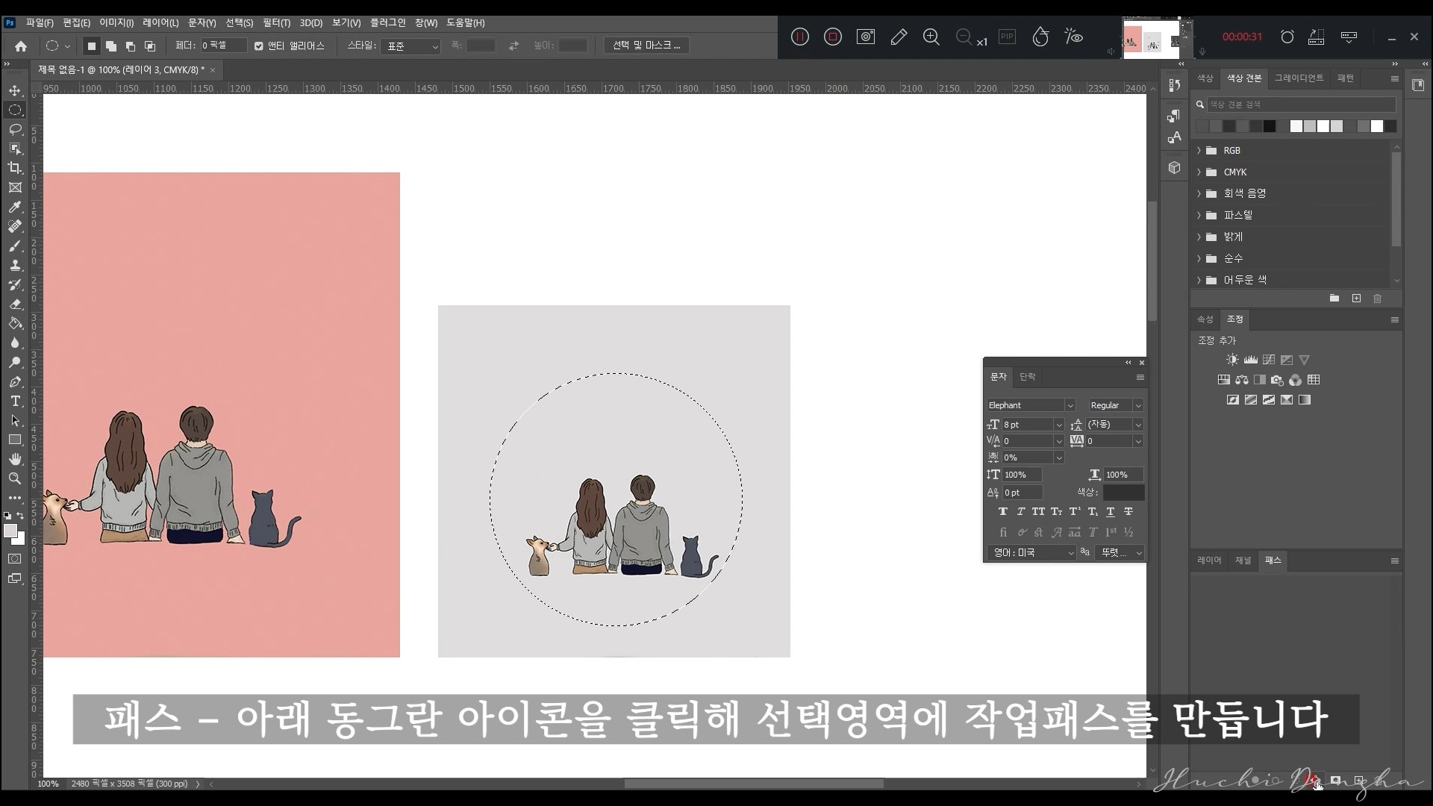Select the Move tool

(x=15, y=90)
